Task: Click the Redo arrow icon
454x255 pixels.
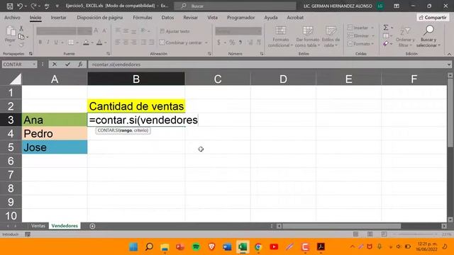Action: tap(33, 6)
